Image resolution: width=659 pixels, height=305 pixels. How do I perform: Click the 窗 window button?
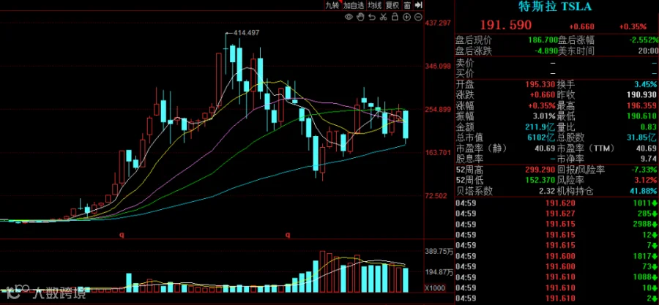tap(407, 5)
